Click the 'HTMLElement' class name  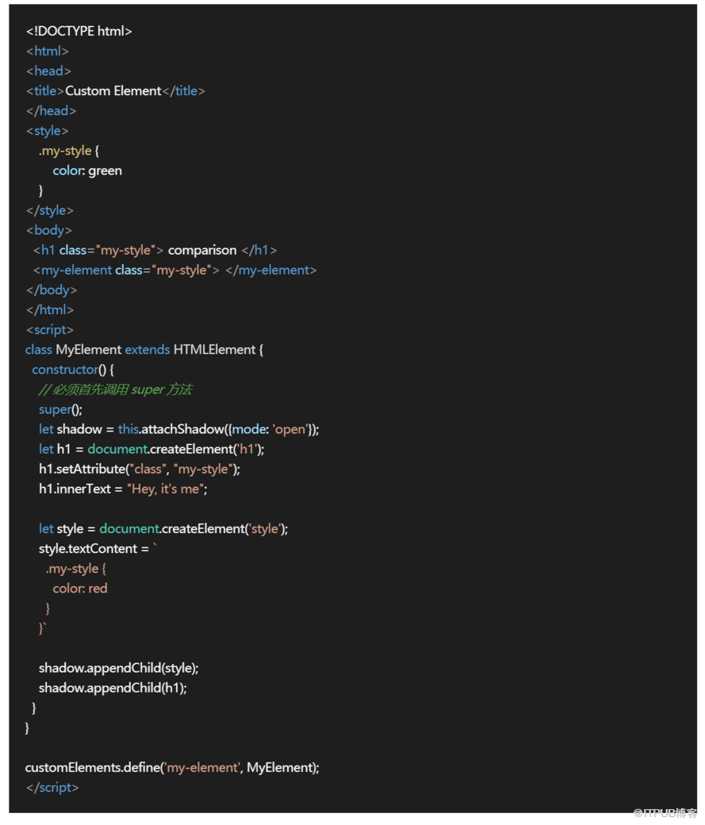[214, 350]
